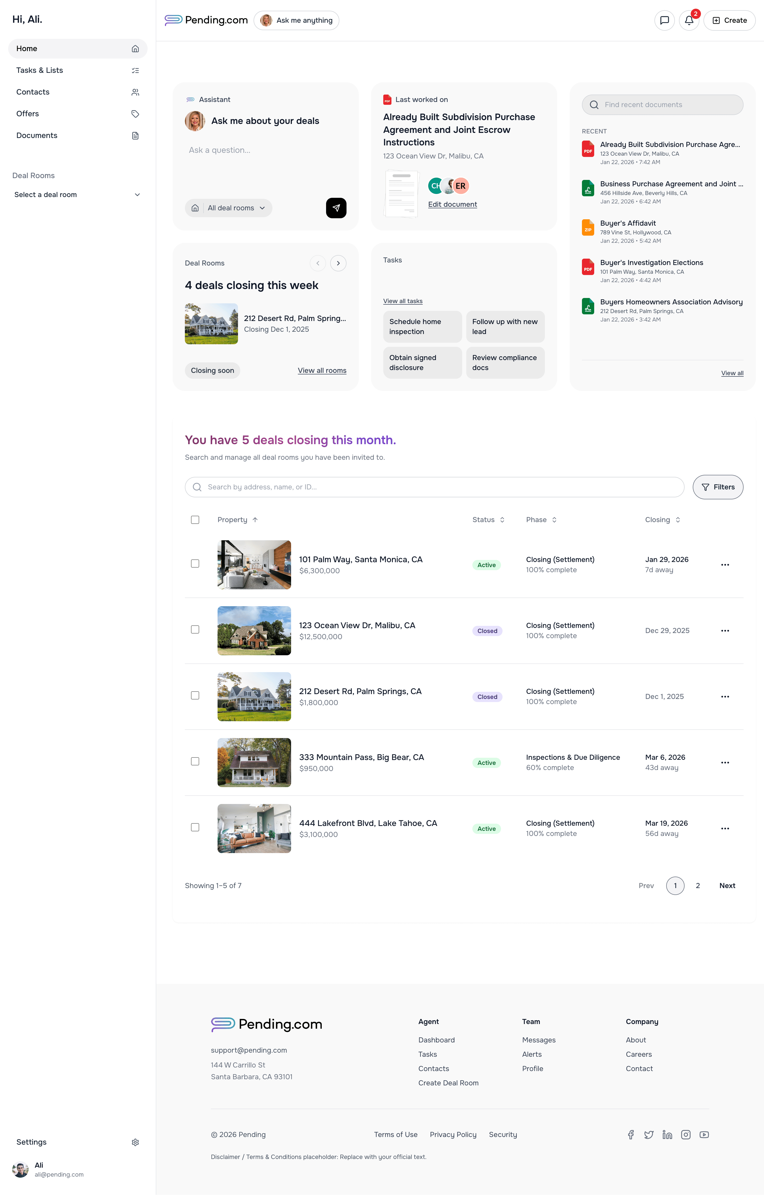The height and width of the screenshot is (1195, 764).
Task: Toggle the select-all checkbox in table header
Action: [195, 520]
